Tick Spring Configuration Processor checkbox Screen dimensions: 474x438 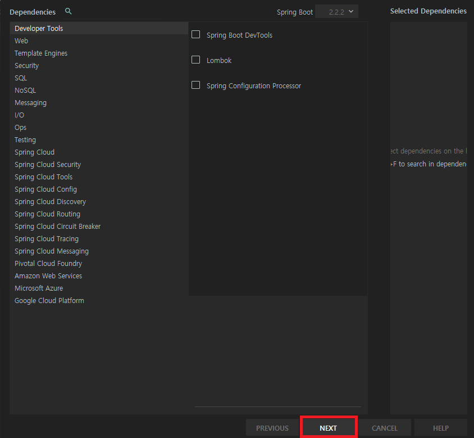coord(195,85)
